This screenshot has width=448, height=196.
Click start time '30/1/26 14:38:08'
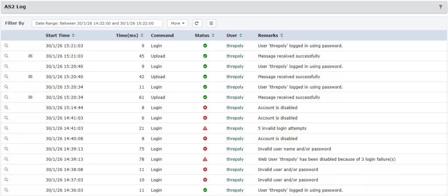coord(64,169)
